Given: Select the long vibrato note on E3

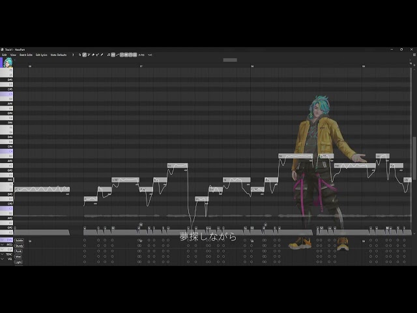Looking at the screenshot, I should click(42, 189).
